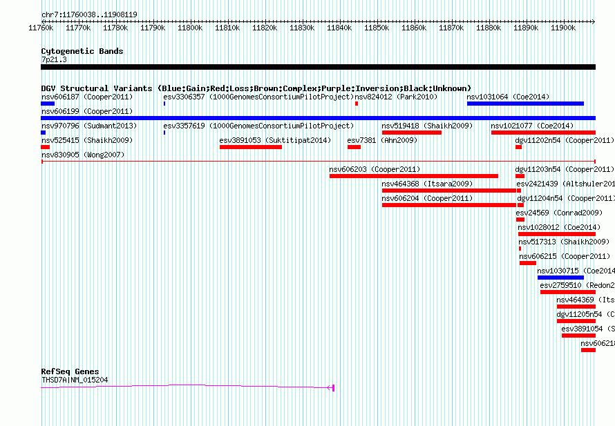Open nsv464368 (Itsara2009) variant label
The width and height of the screenshot is (615, 426).
427,184
